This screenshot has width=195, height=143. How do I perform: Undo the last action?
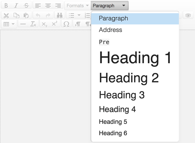(x=38, y=15)
